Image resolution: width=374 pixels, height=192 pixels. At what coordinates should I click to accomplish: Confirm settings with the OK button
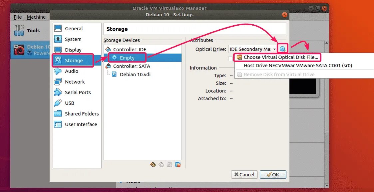pos(273,175)
